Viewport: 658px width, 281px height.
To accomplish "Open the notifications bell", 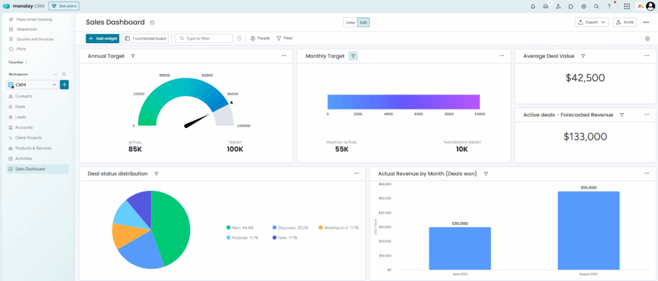I will click(533, 6).
